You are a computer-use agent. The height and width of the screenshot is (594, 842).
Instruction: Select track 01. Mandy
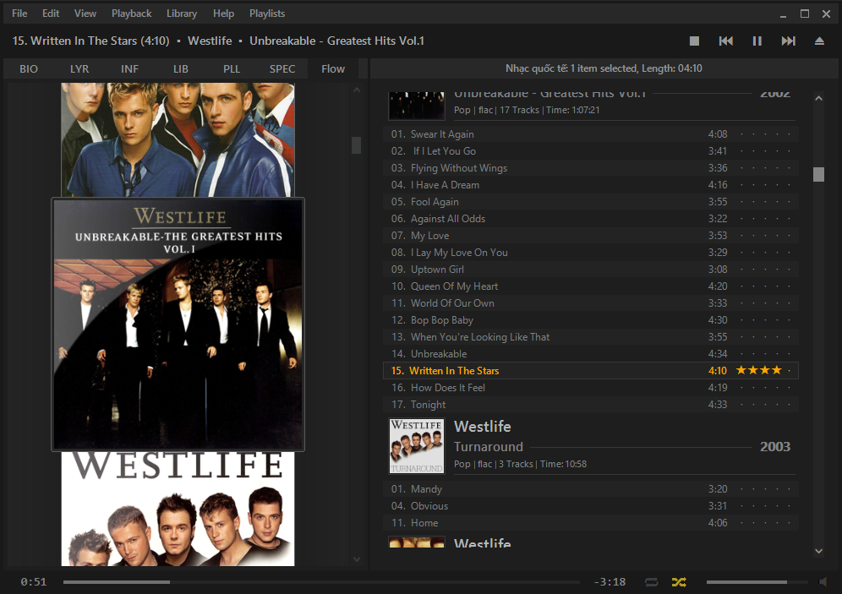click(591, 489)
